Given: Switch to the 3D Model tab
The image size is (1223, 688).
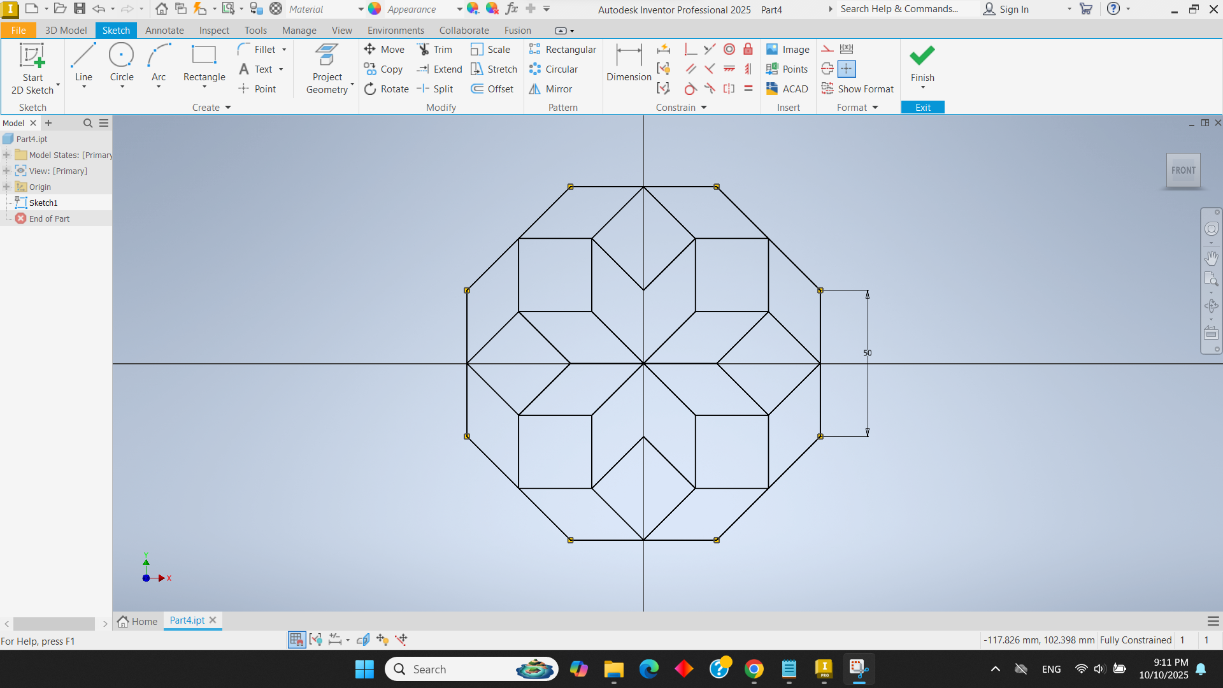Looking at the screenshot, I should tap(66, 31).
